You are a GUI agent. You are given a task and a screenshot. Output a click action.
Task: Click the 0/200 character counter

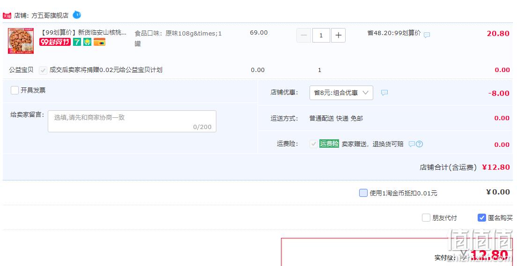tap(202, 127)
